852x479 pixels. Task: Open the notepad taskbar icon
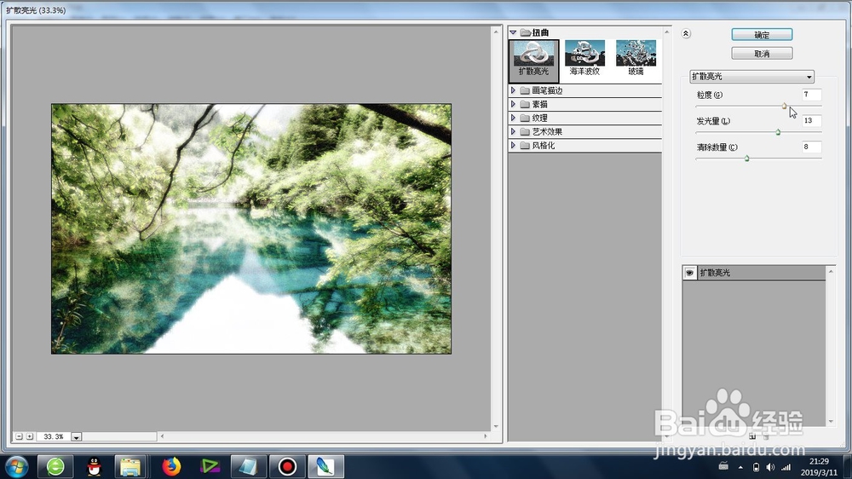[248, 466]
